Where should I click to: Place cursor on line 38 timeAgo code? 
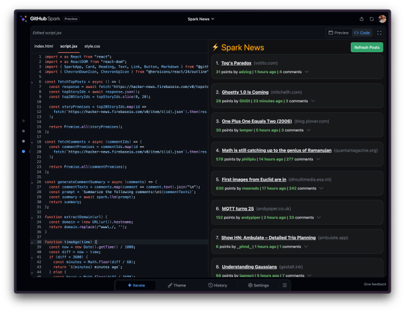click(71, 242)
